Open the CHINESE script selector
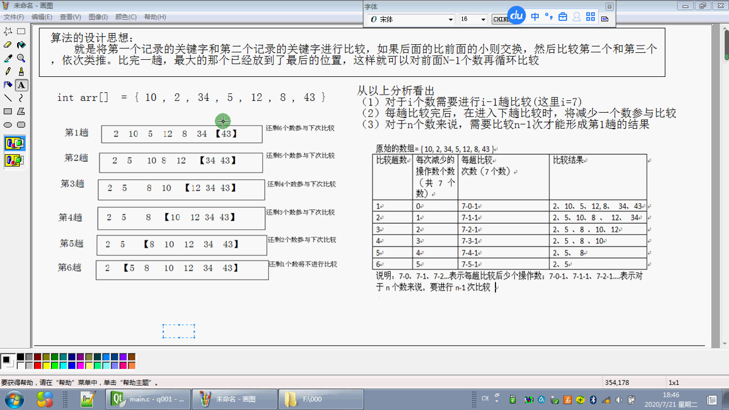The width and height of the screenshot is (729, 410). point(501,19)
